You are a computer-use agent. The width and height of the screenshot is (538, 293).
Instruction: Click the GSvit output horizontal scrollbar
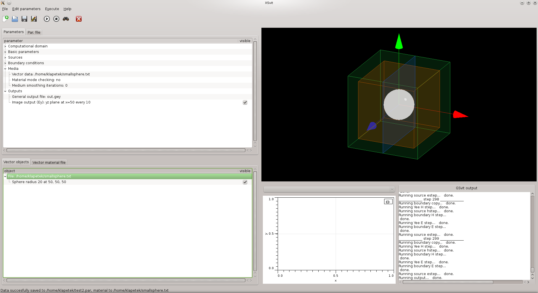coord(448,282)
